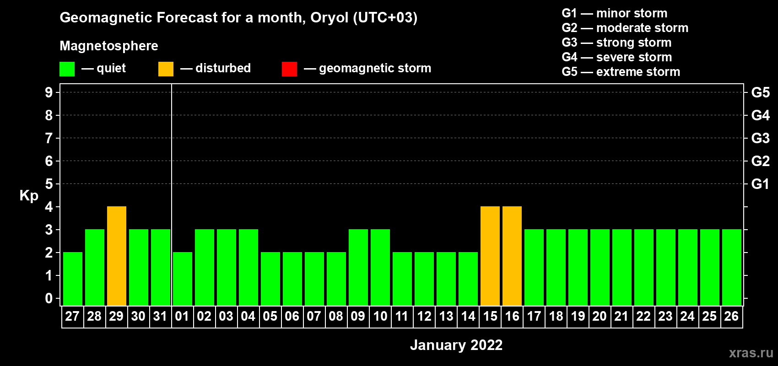Click the 'G1 — minor storm' legend text
Image resolution: width=778 pixels, height=366 pixels.
(615, 13)
